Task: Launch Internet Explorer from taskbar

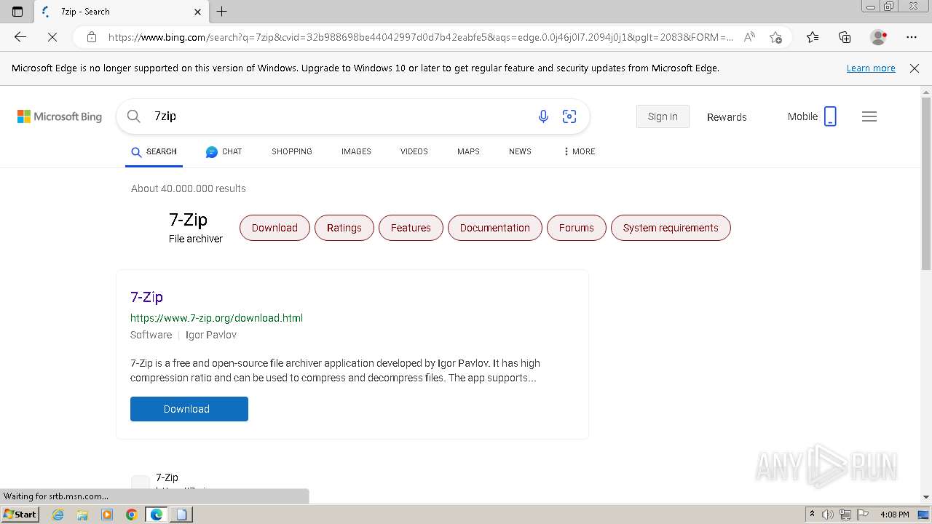Action: coord(58,515)
